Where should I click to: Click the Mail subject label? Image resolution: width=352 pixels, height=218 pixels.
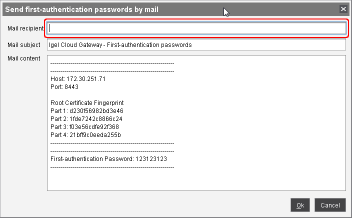click(x=23, y=45)
